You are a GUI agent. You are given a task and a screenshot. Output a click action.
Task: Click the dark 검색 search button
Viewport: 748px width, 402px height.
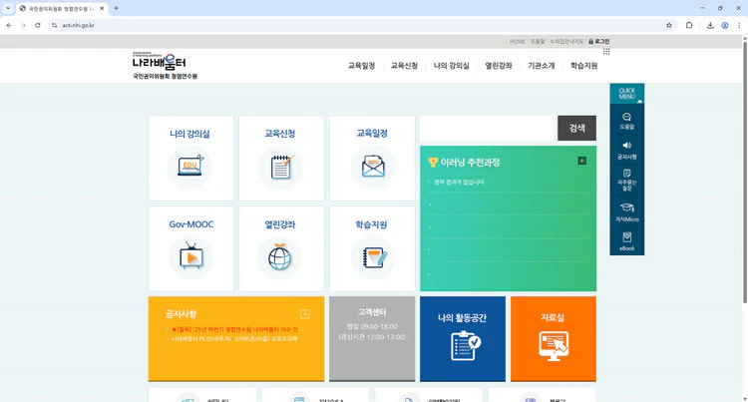(576, 128)
